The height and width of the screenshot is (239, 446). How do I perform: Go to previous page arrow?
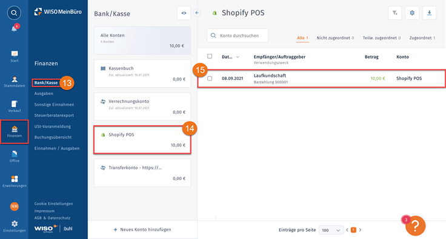point(347,230)
